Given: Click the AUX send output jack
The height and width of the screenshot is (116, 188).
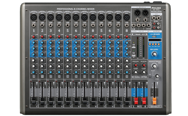Looking at the screenshot, I should [x=154, y=18].
